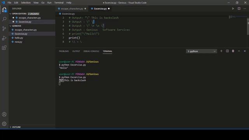Viewport: 249px width, 140px height.
Task: Select terminal 1: python dropdown
Action: pos(202,51)
